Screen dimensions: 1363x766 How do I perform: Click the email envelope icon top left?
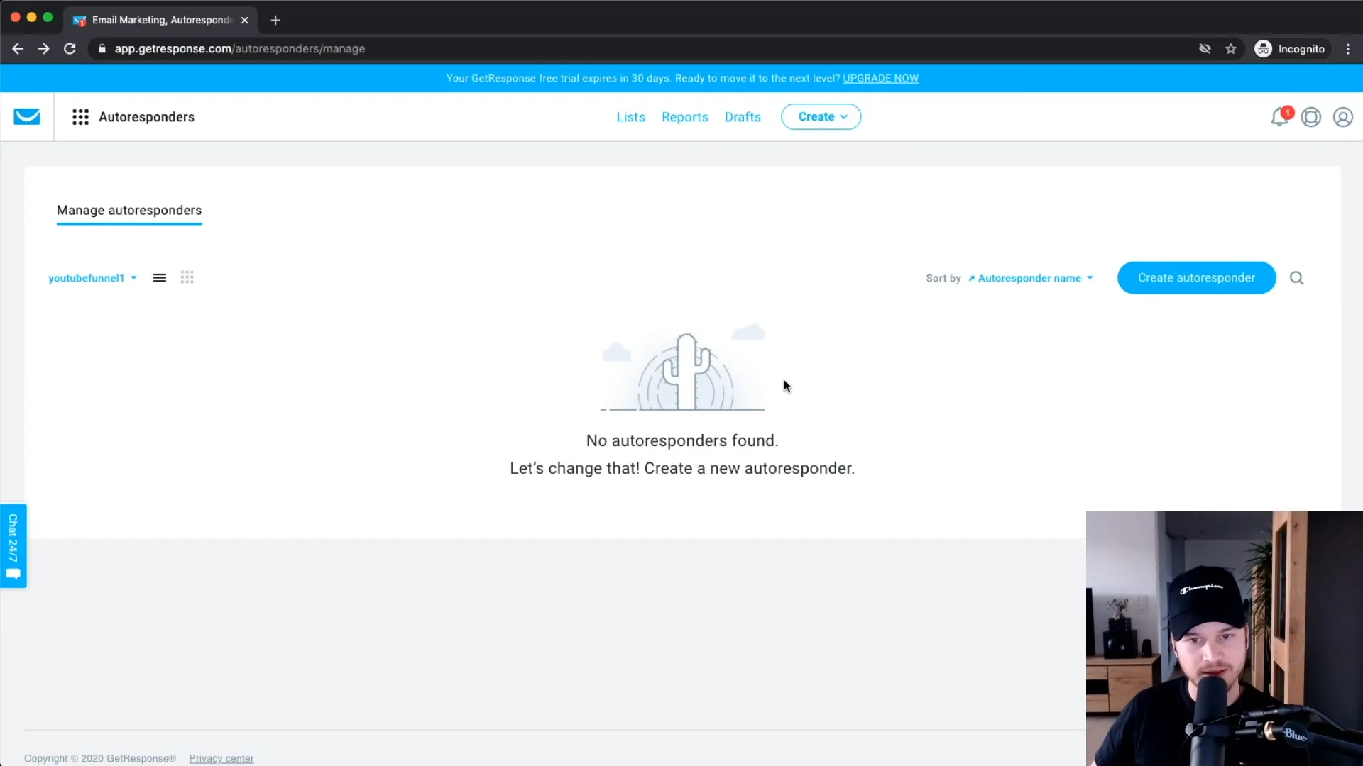[26, 116]
